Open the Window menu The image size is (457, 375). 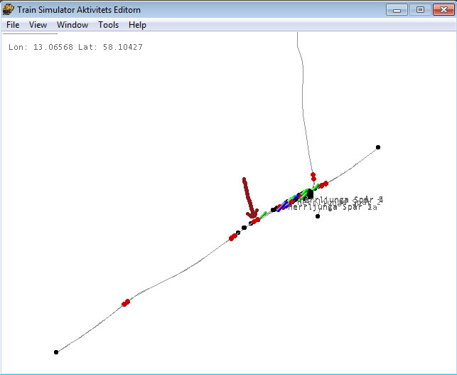[x=72, y=25]
